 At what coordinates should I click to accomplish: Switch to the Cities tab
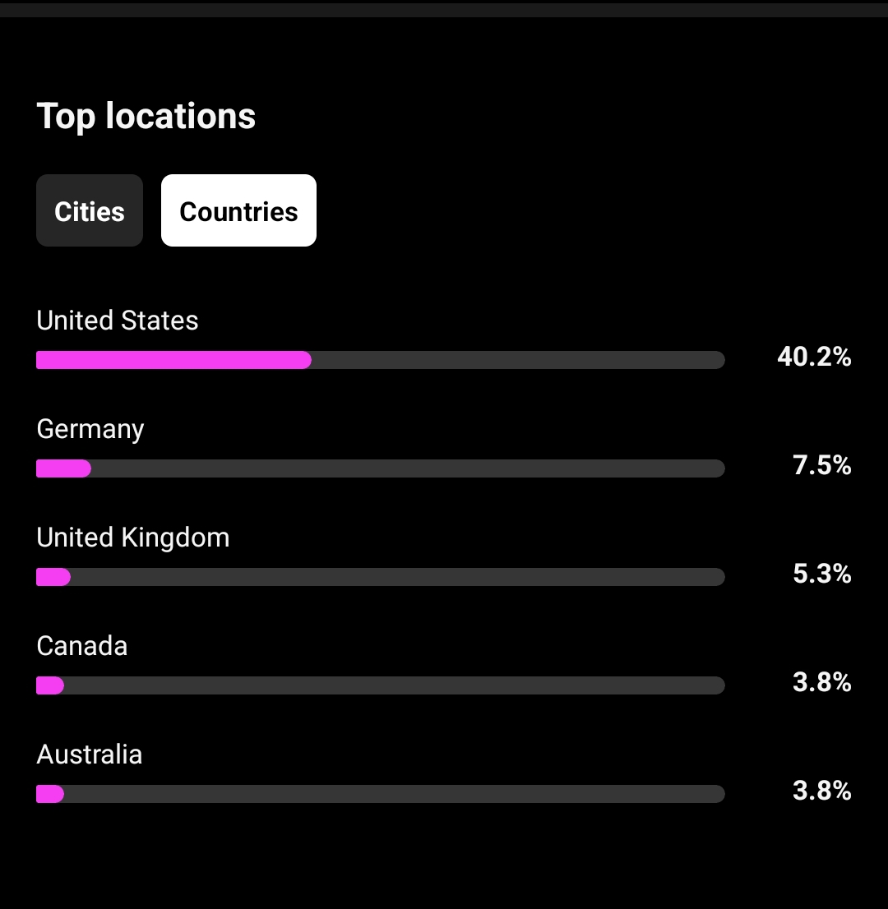click(x=90, y=210)
